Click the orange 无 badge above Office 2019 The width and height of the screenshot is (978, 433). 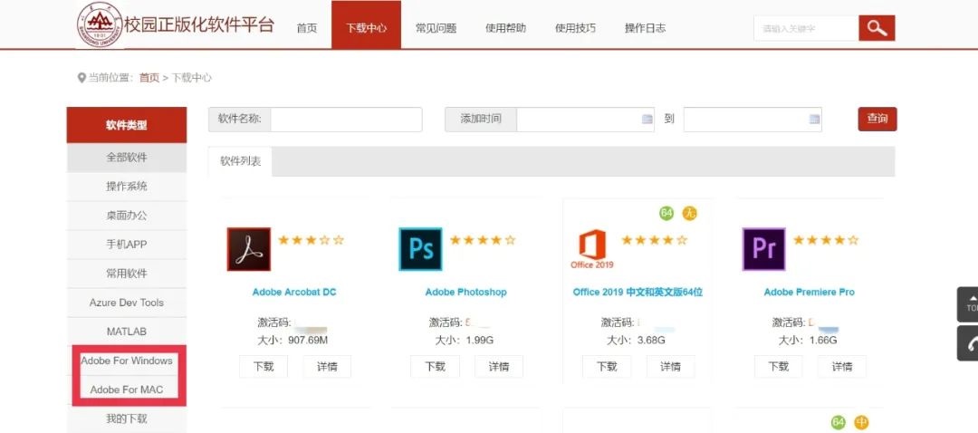689,214
